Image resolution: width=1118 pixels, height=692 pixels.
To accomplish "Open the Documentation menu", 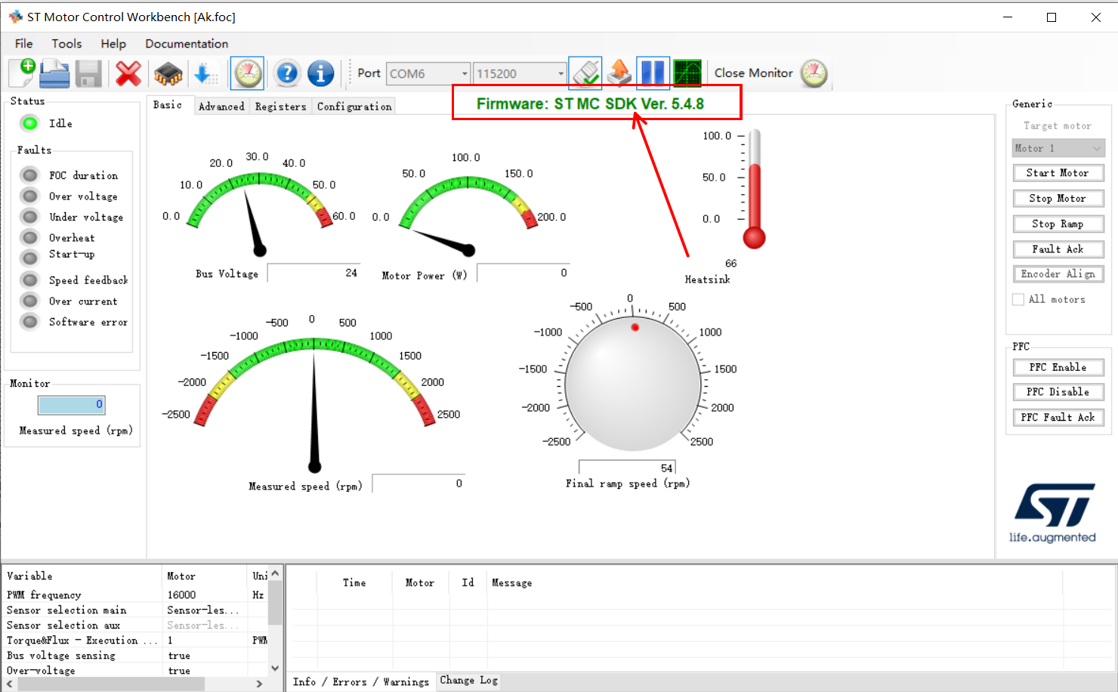I will pyautogui.click(x=187, y=44).
